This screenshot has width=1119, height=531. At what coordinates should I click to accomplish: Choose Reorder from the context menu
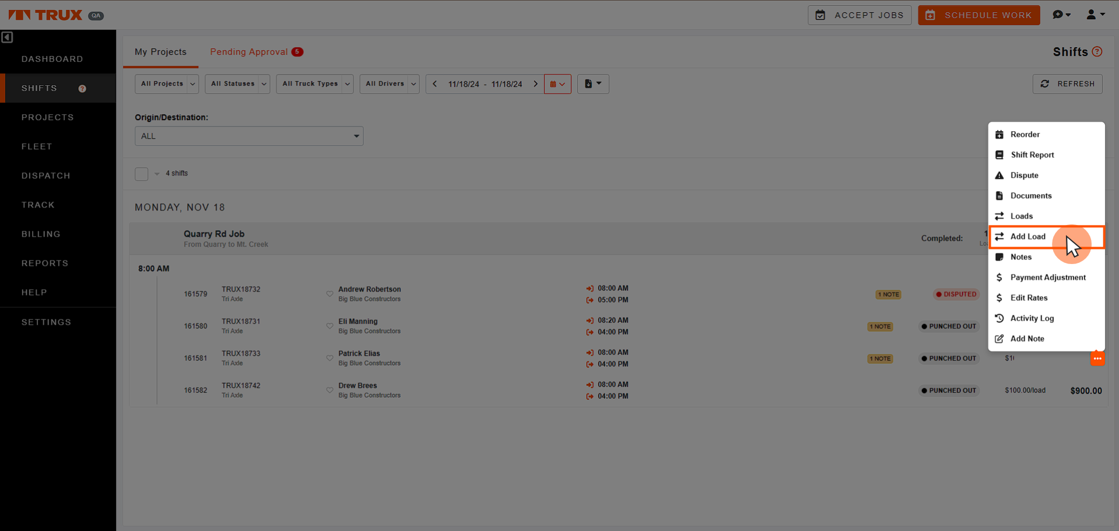click(x=1046, y=135)
